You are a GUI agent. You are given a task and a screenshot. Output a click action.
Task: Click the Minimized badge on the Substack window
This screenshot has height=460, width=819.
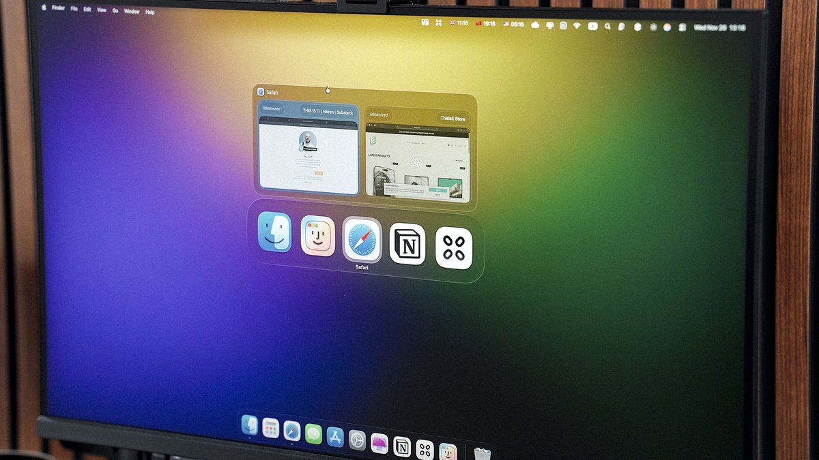point(272,107)
